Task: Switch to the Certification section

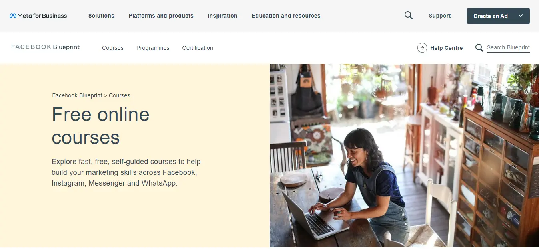Action: (198, 48)
